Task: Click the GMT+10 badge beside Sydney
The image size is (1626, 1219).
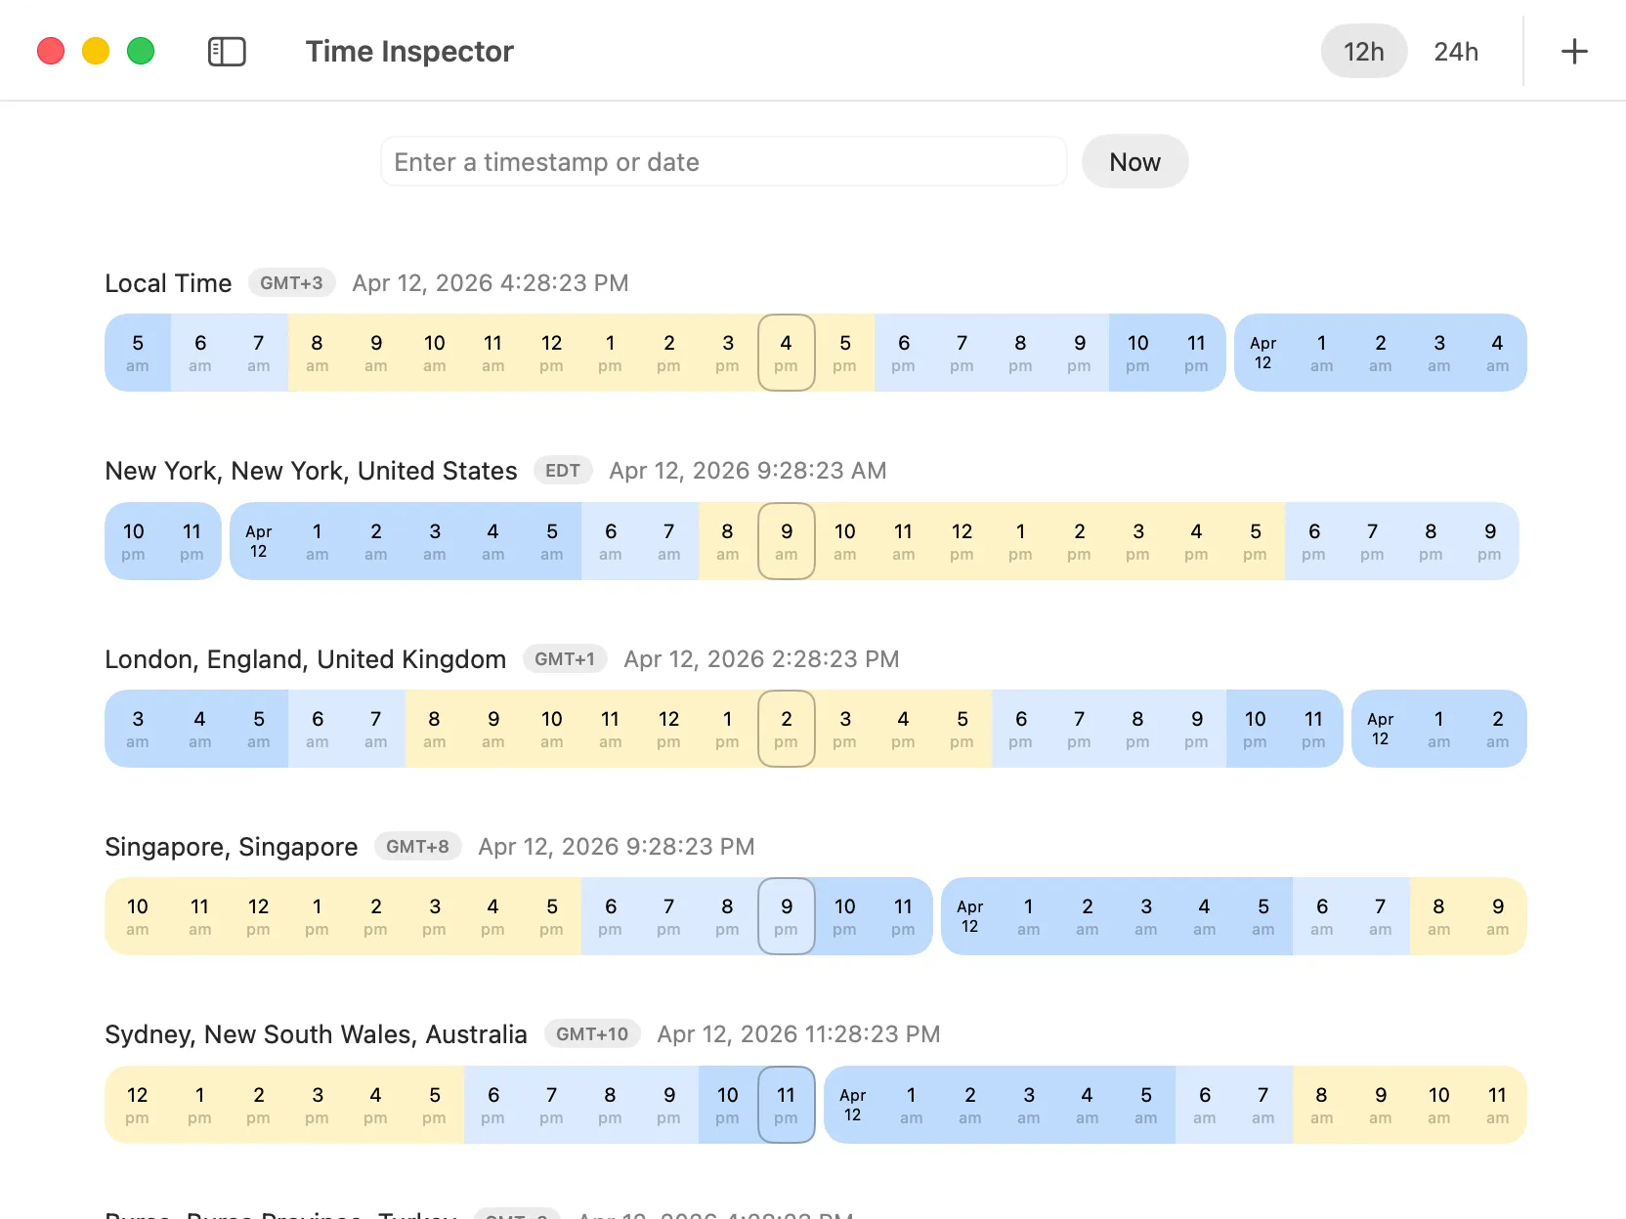Action: point(592,1034)
